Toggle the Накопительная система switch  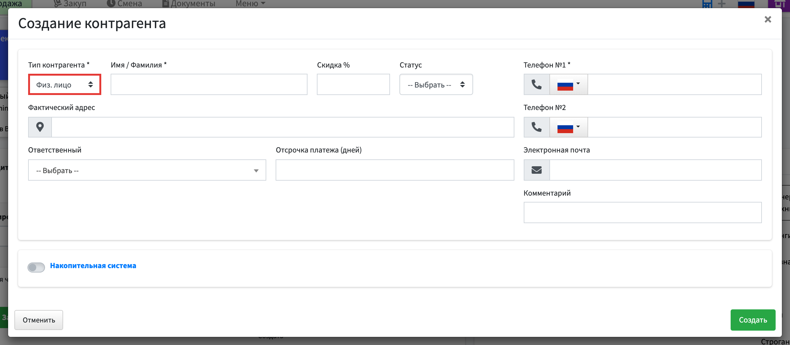36,267
